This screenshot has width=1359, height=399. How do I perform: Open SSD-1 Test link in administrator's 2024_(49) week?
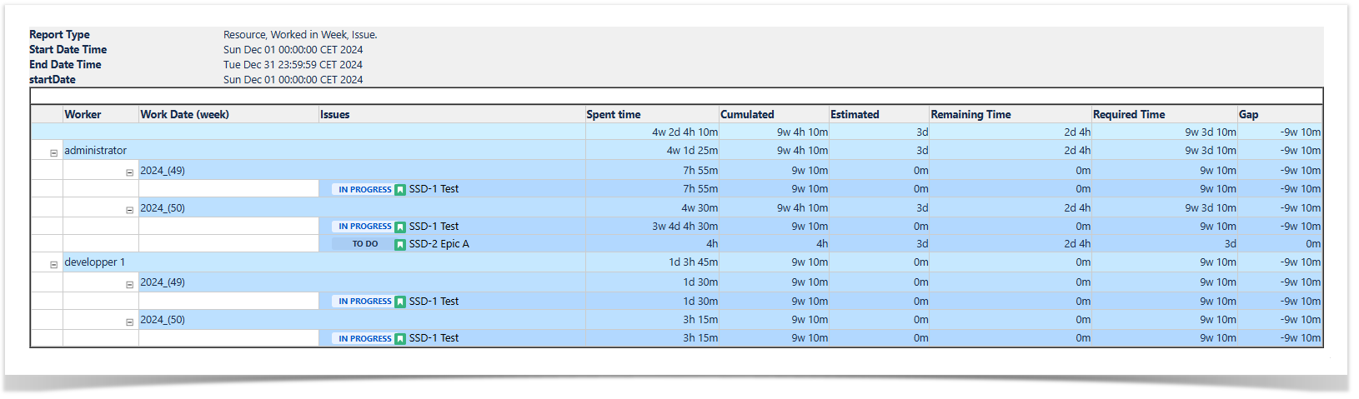[434, 189]
